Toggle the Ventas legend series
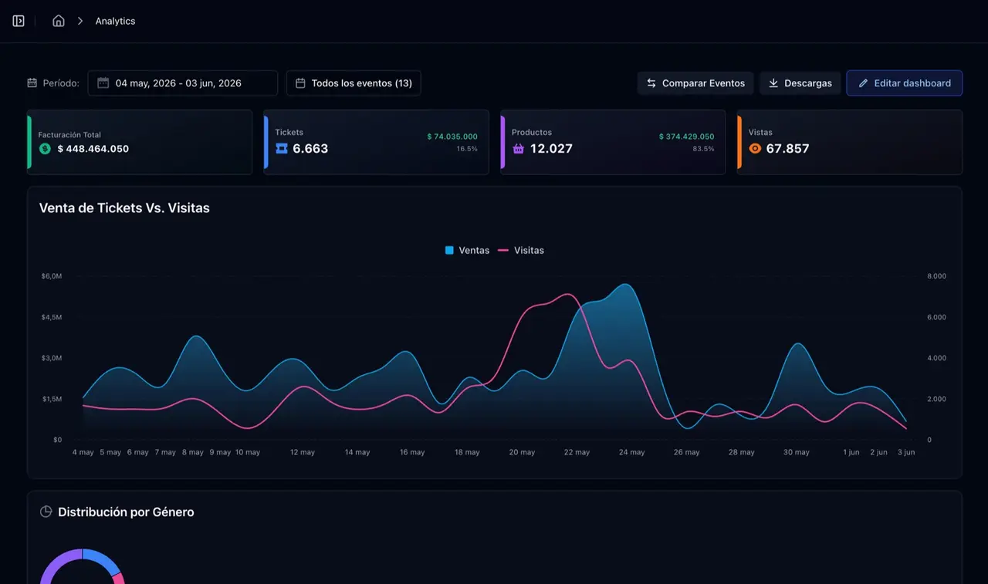This screenshot has height=584, width=988. pos(467,250)
